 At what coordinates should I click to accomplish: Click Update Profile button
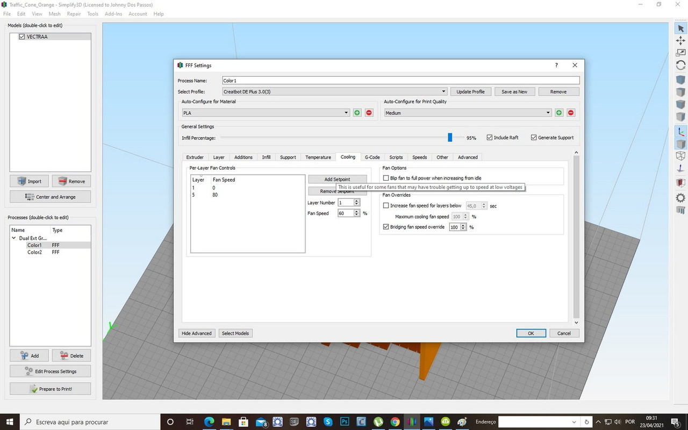(x=471, y=92)
